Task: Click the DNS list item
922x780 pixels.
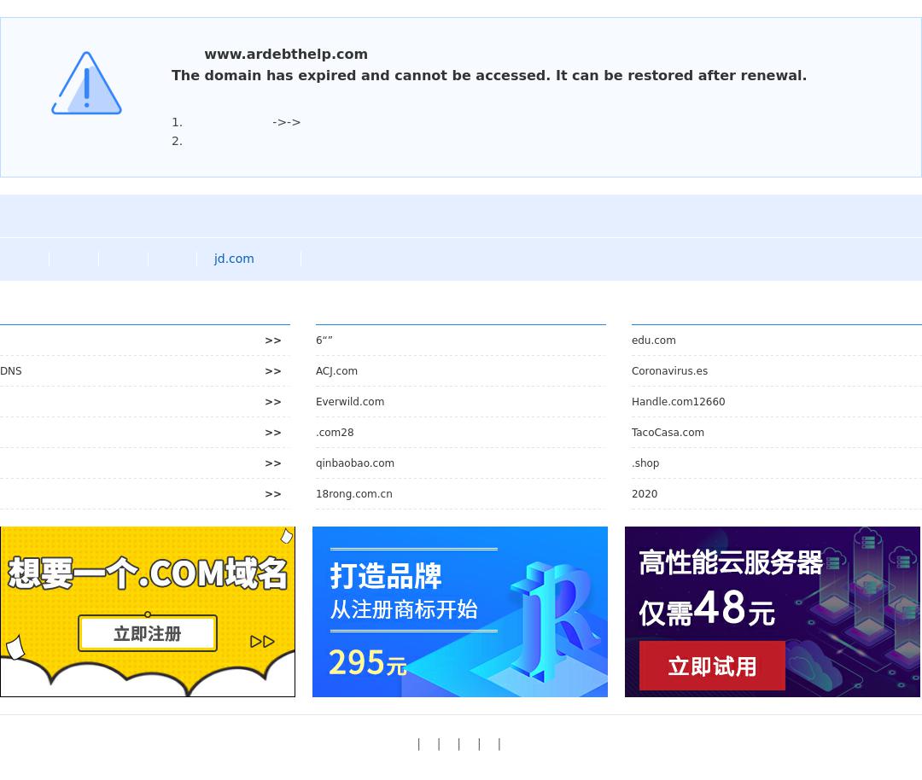Action: pyautogui.click(x=11, y=371)
